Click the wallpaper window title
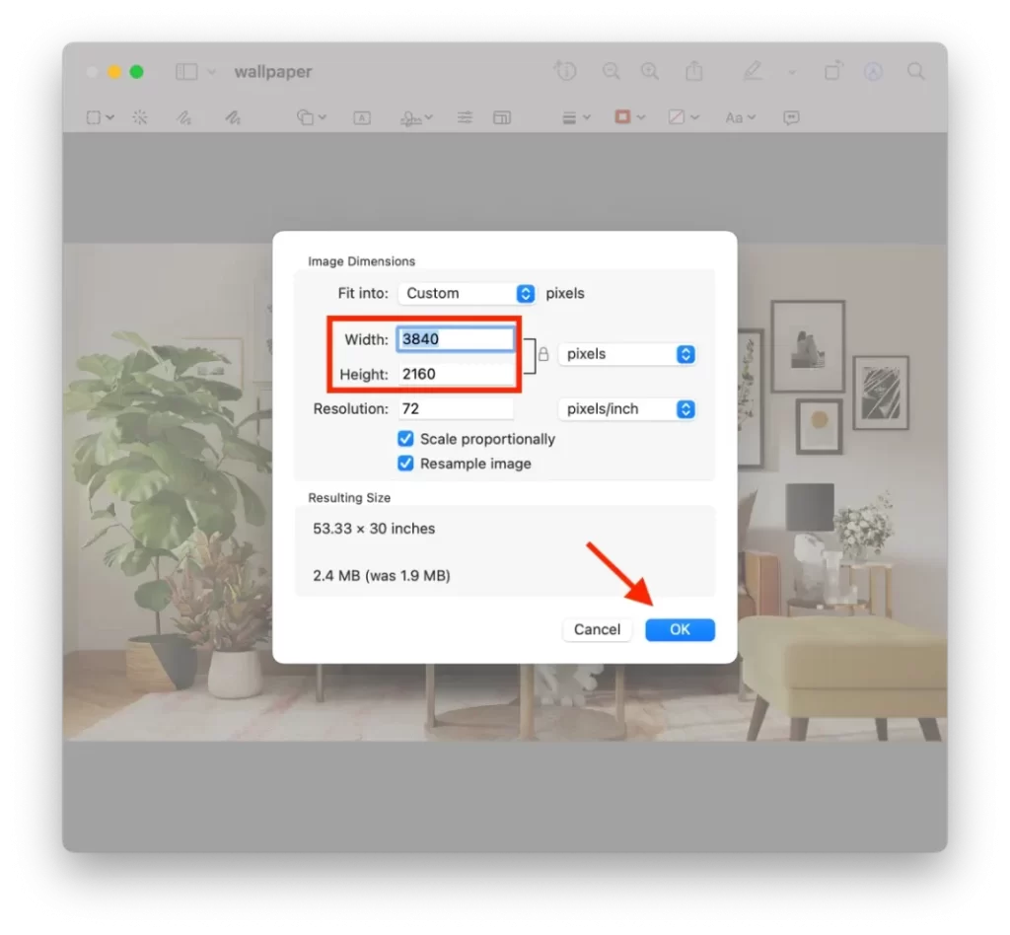1010x935 pixels. point(273,71)
